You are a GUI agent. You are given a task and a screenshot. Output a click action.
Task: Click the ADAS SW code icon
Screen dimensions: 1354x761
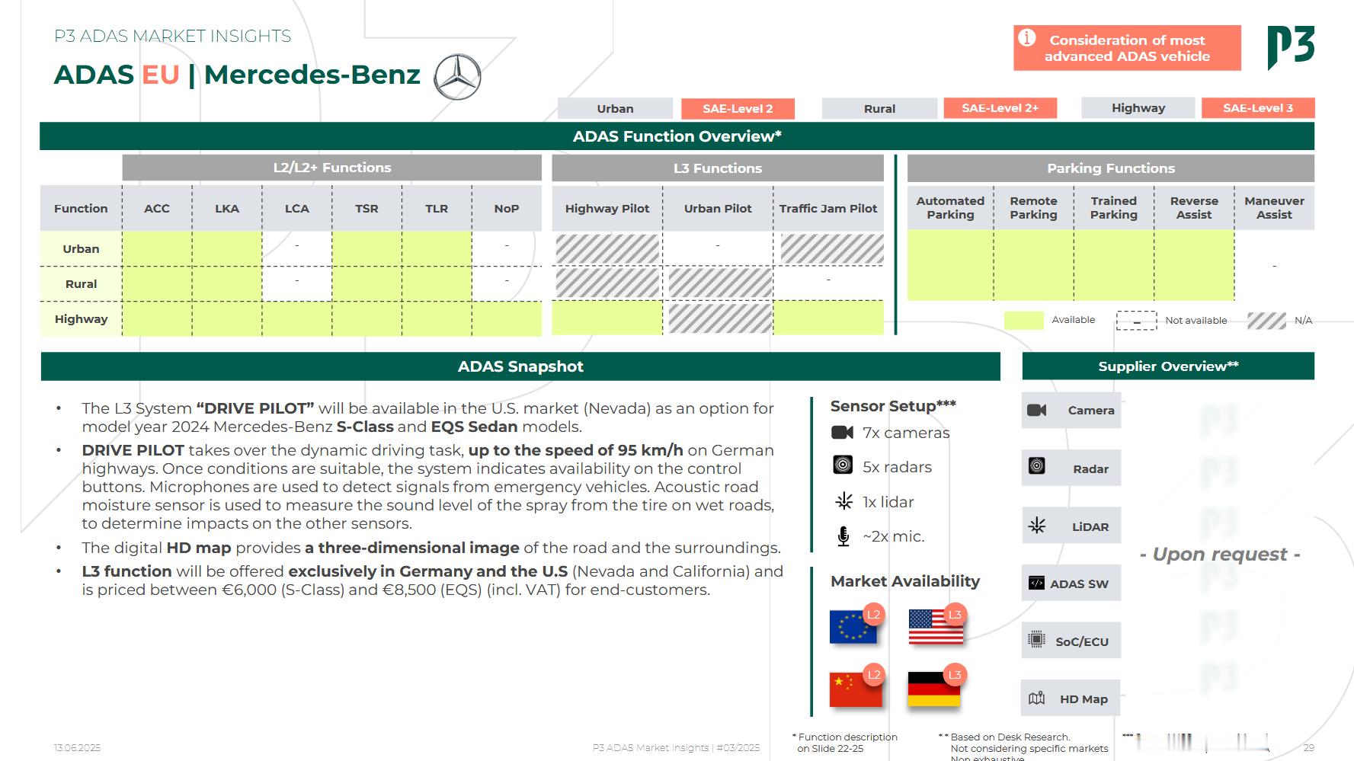(1036, 583)
